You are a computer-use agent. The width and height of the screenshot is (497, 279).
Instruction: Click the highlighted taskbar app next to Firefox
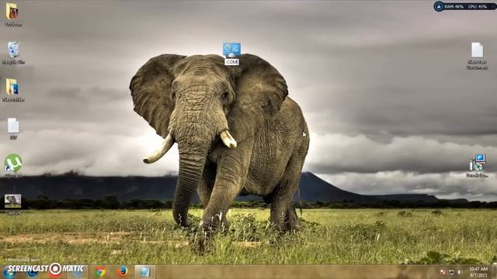(x=145, y=272)
